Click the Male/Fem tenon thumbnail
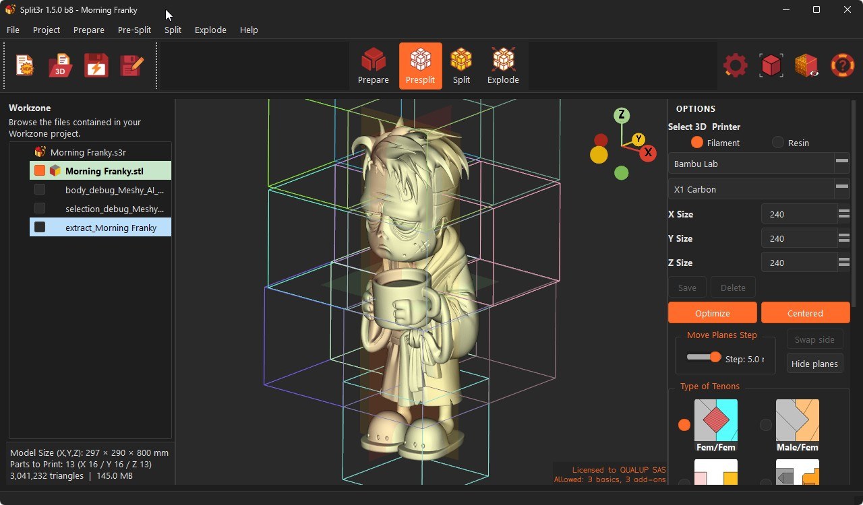This screenshot has width=863, height=505. pyautogui.click(x=798, y=426)
